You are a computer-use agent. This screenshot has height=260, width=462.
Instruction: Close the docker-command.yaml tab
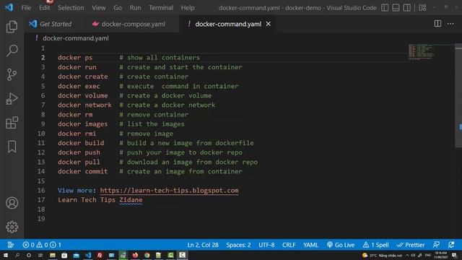(268, 24)
